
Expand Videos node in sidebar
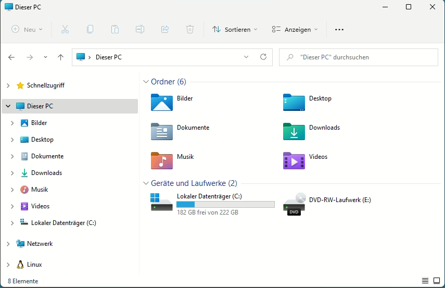pyautogui.click(x=12, y=206)
